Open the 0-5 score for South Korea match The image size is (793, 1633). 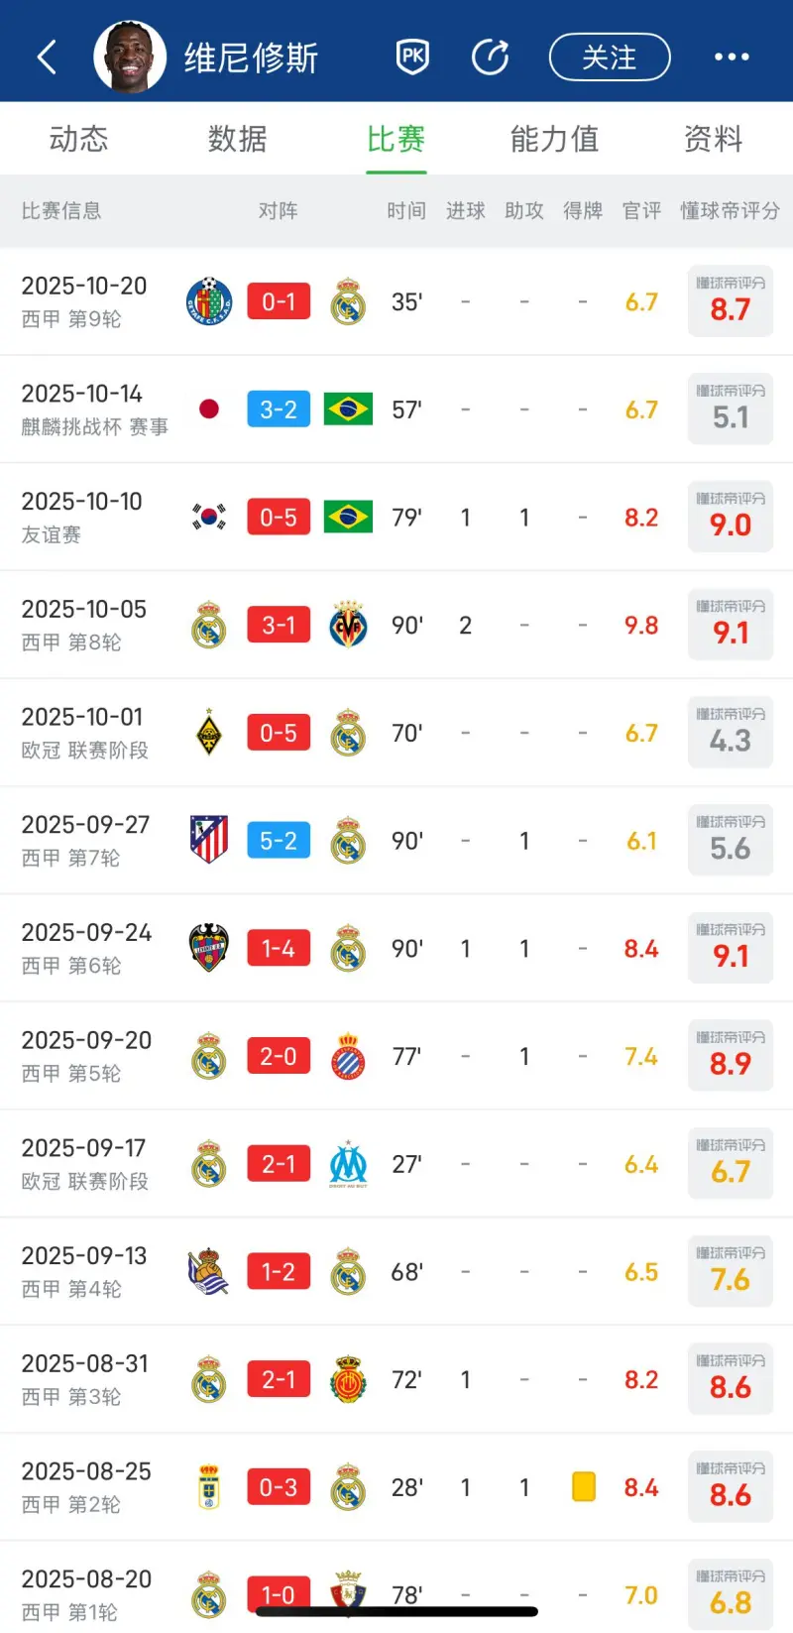coord(279,517)
